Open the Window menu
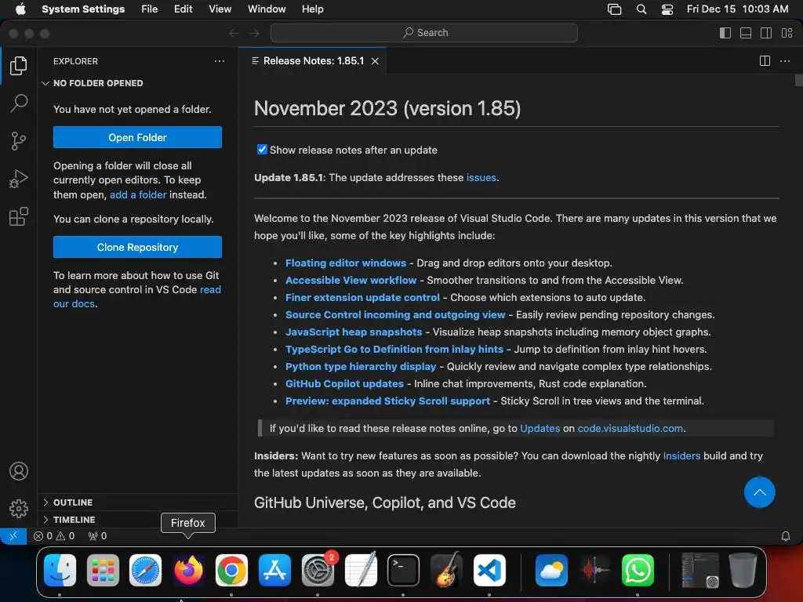 pyautogui.click(x=267, y=9)
